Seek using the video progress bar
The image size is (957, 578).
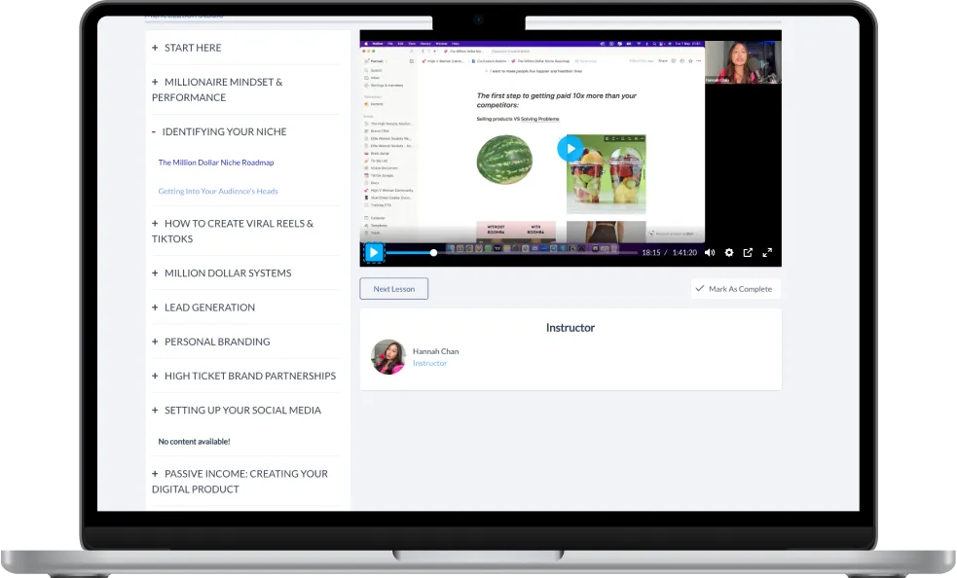[511, 253]
